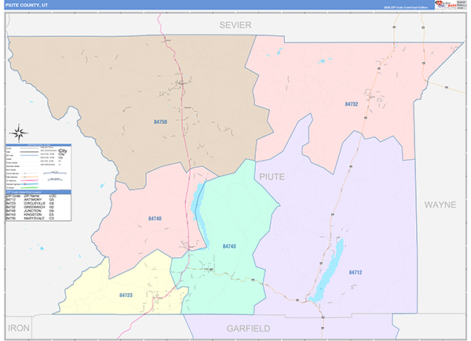Viewport: 471px width, 341px height.
Task: Click the orange State Highway legend line
Action: [29, 177]
